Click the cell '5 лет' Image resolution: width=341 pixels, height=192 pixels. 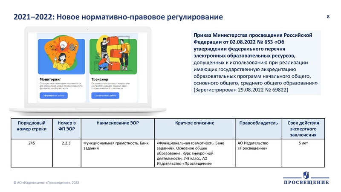(303, 153)
